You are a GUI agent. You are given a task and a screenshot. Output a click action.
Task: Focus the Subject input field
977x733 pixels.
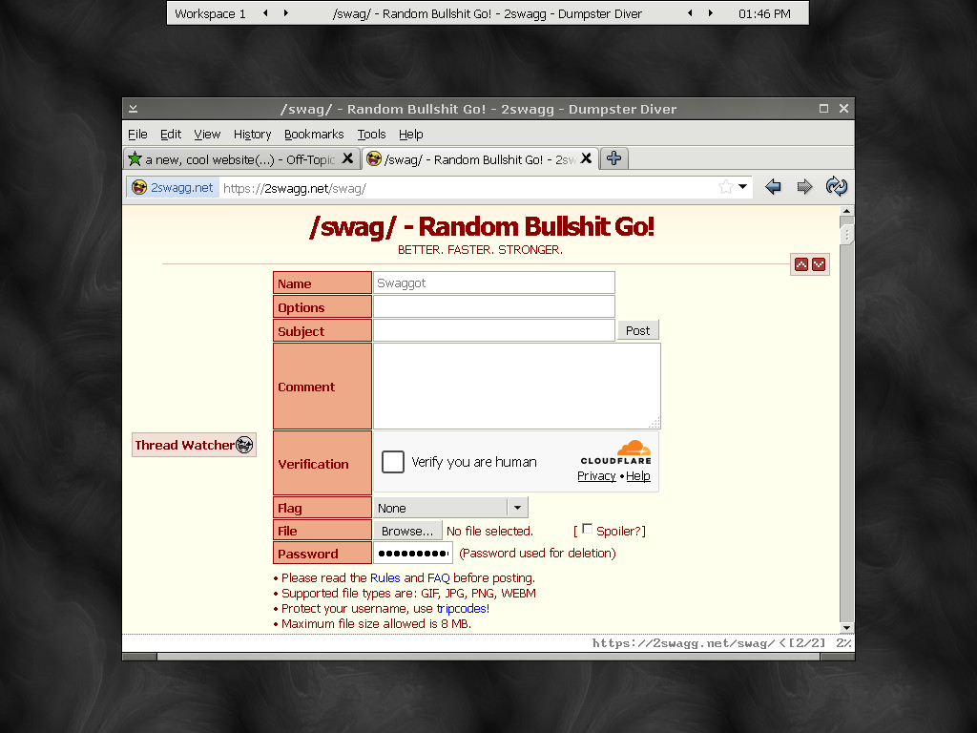coord(494,330)
